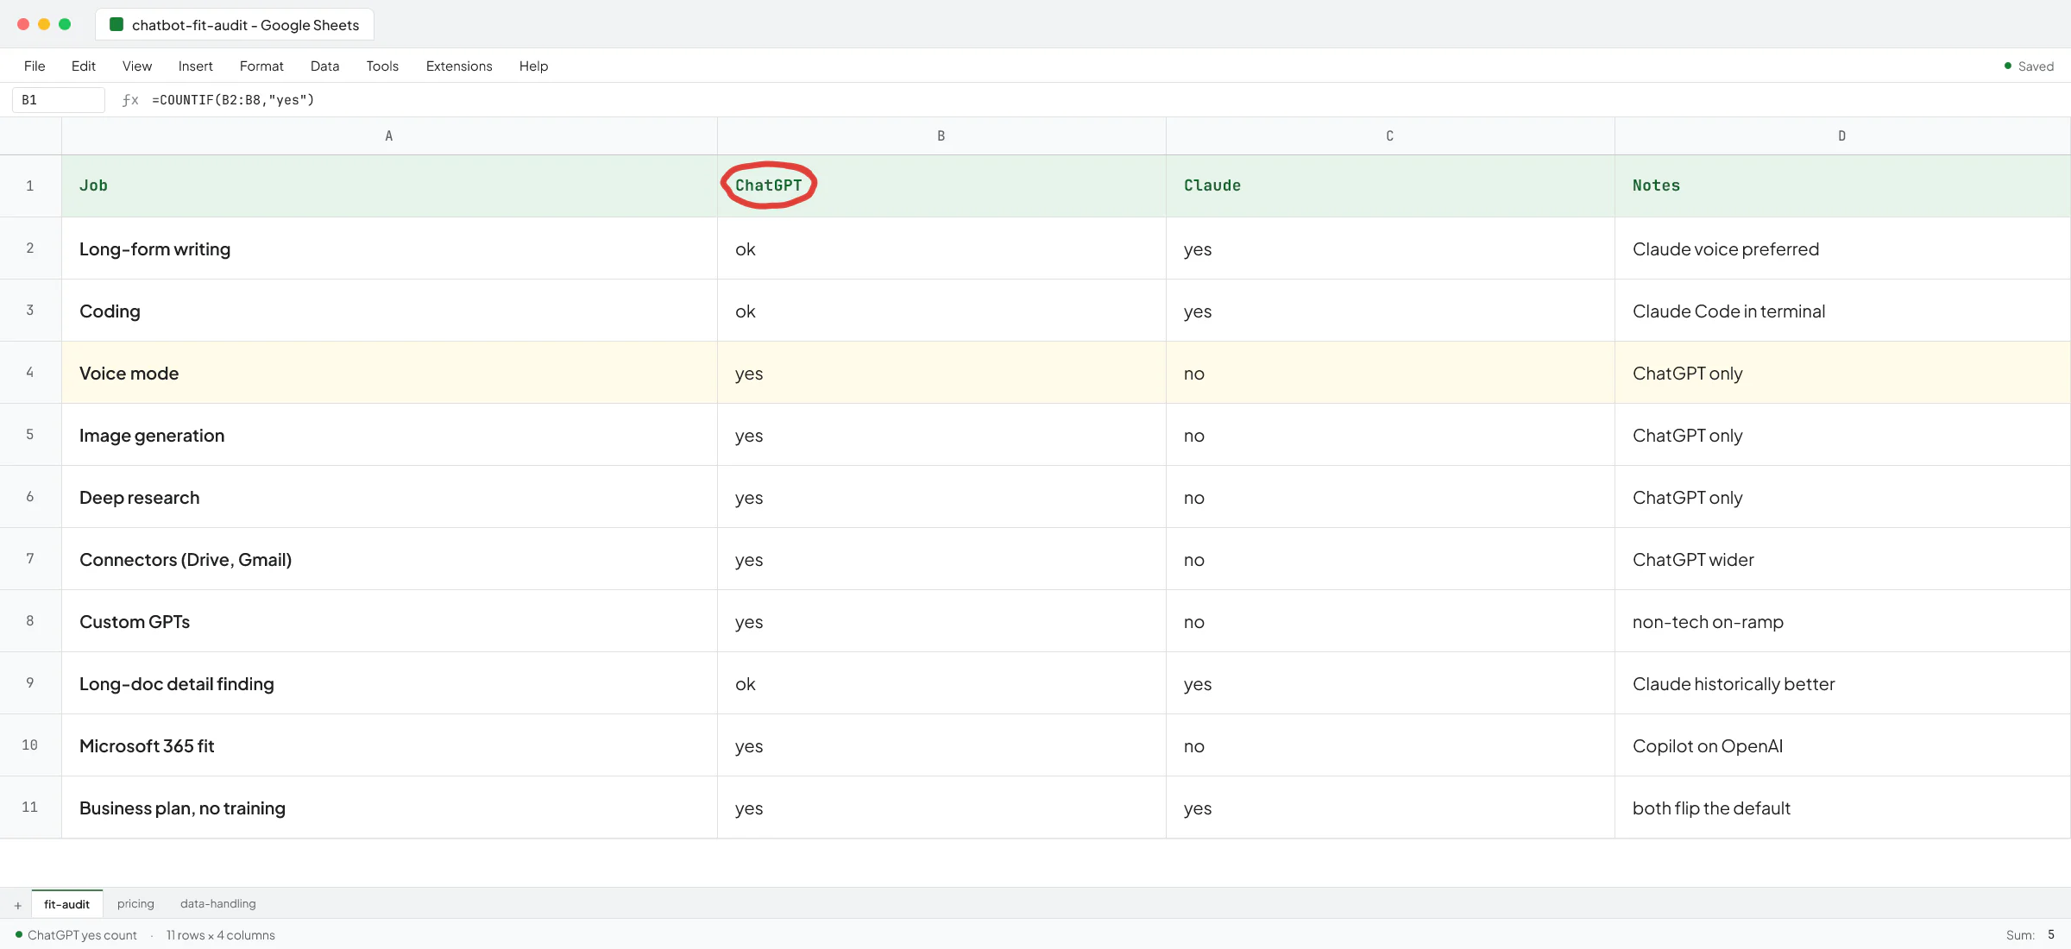Viewport: 2071px width, 949px height.
Task: Click 'Claude historically better' note cell
Action: point(1842,683)
